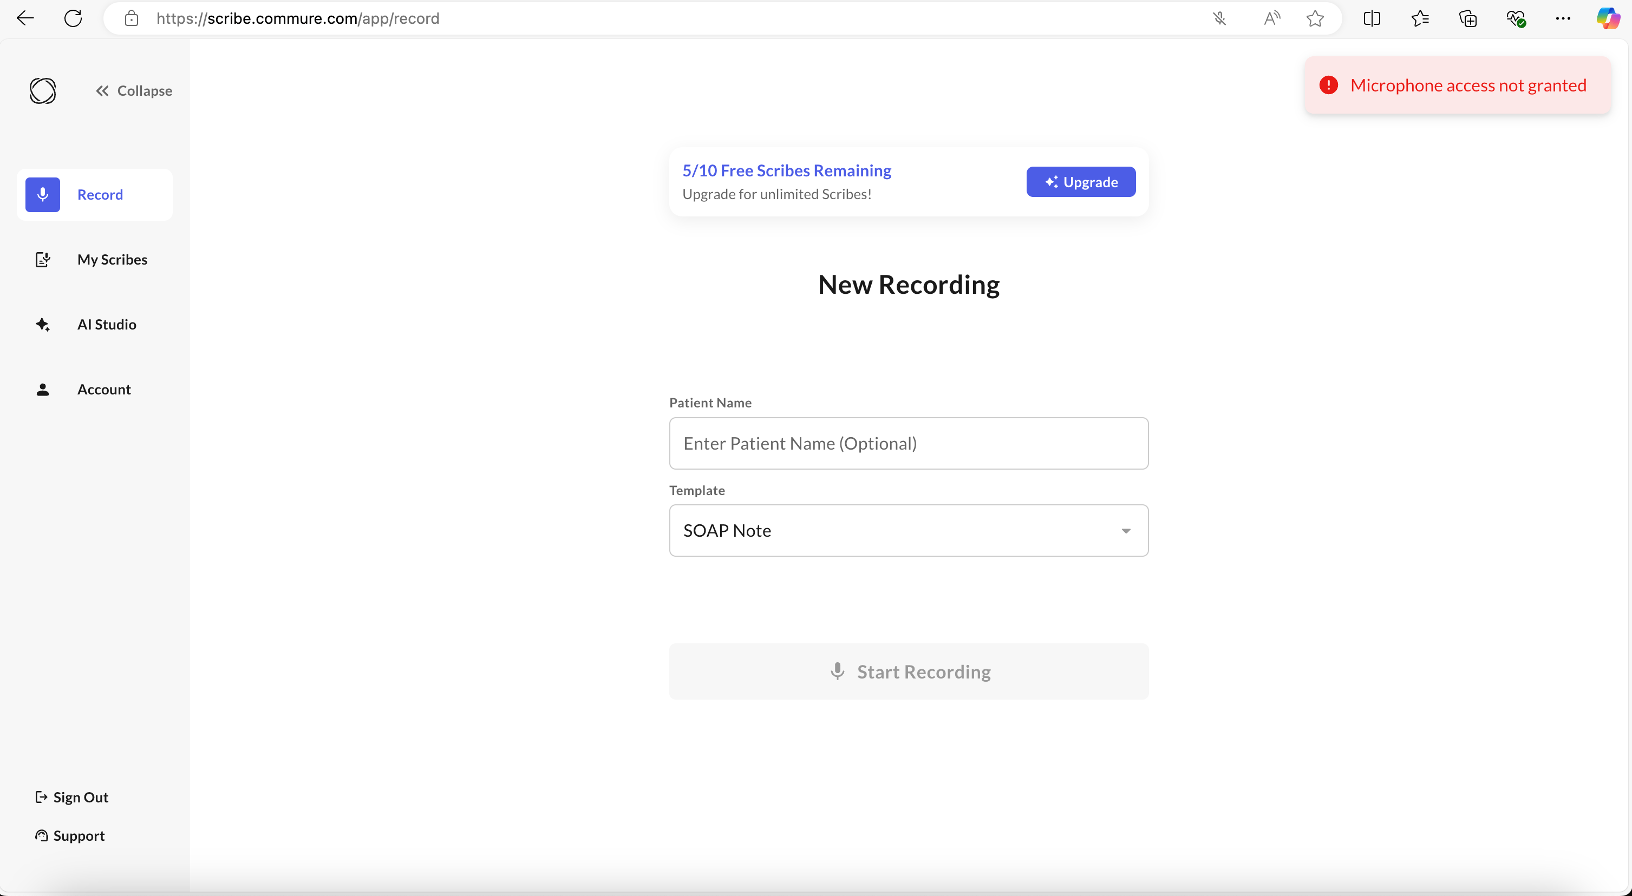
Task: Click the blocked microphone icon in the address bar
Action: click(1219, 18)
